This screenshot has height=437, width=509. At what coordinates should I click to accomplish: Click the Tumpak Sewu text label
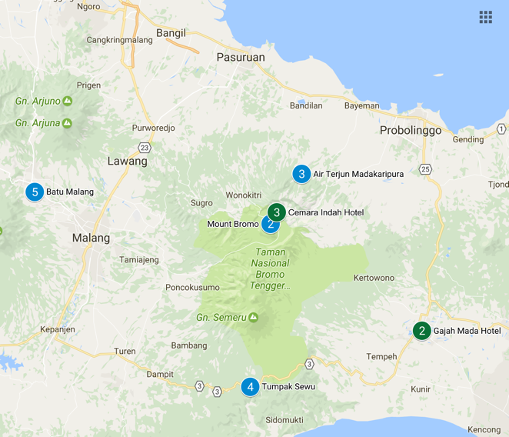pyautogui.click(x=288, y=387)
